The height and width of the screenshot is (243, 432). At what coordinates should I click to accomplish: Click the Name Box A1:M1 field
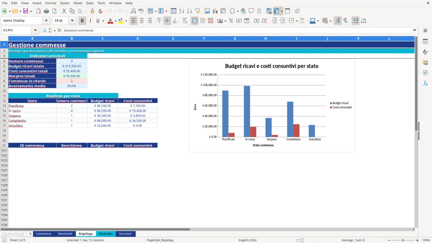click(x=17, y=31)
